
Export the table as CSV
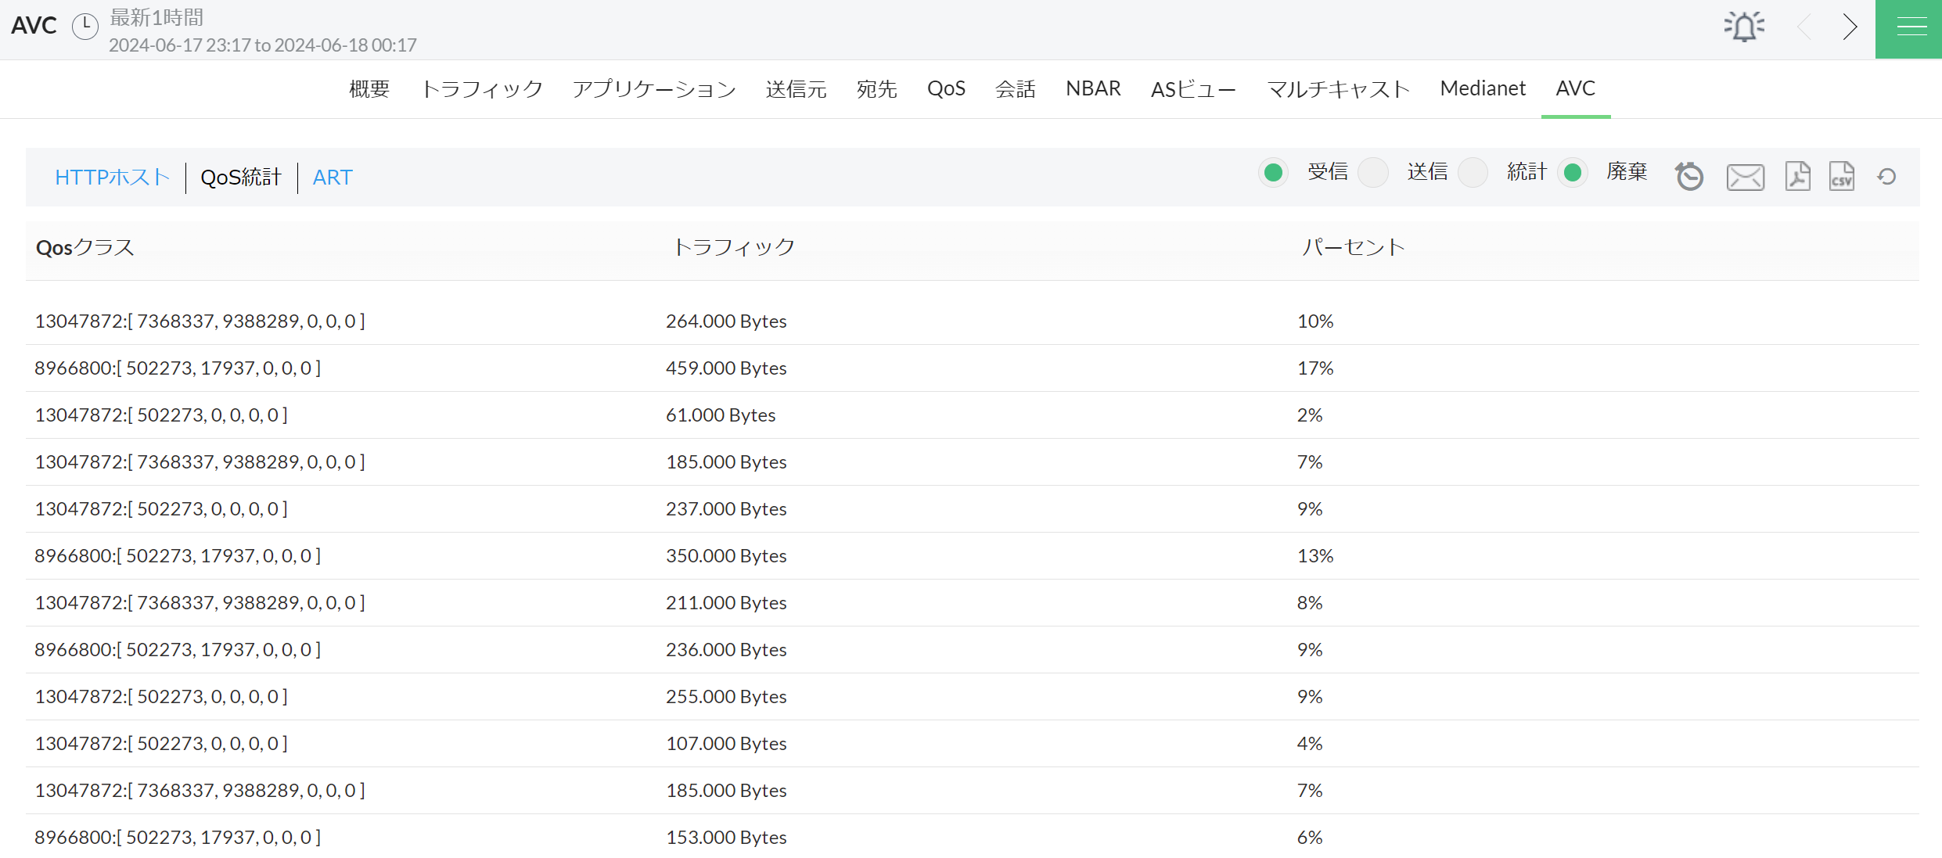[x=1841, y=176]
